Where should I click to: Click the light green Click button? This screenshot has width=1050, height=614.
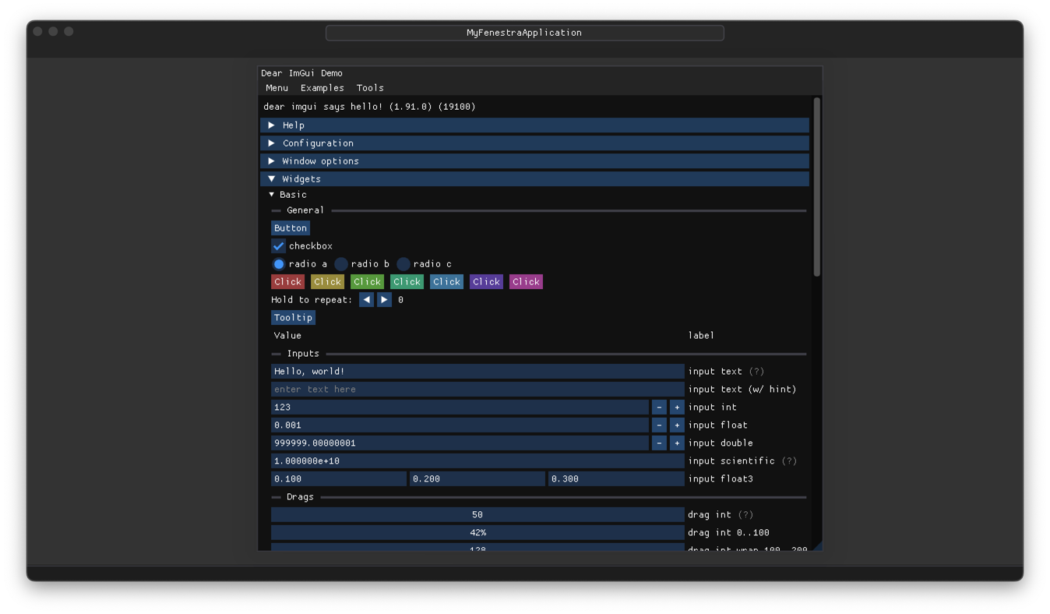tap(367, 281)
